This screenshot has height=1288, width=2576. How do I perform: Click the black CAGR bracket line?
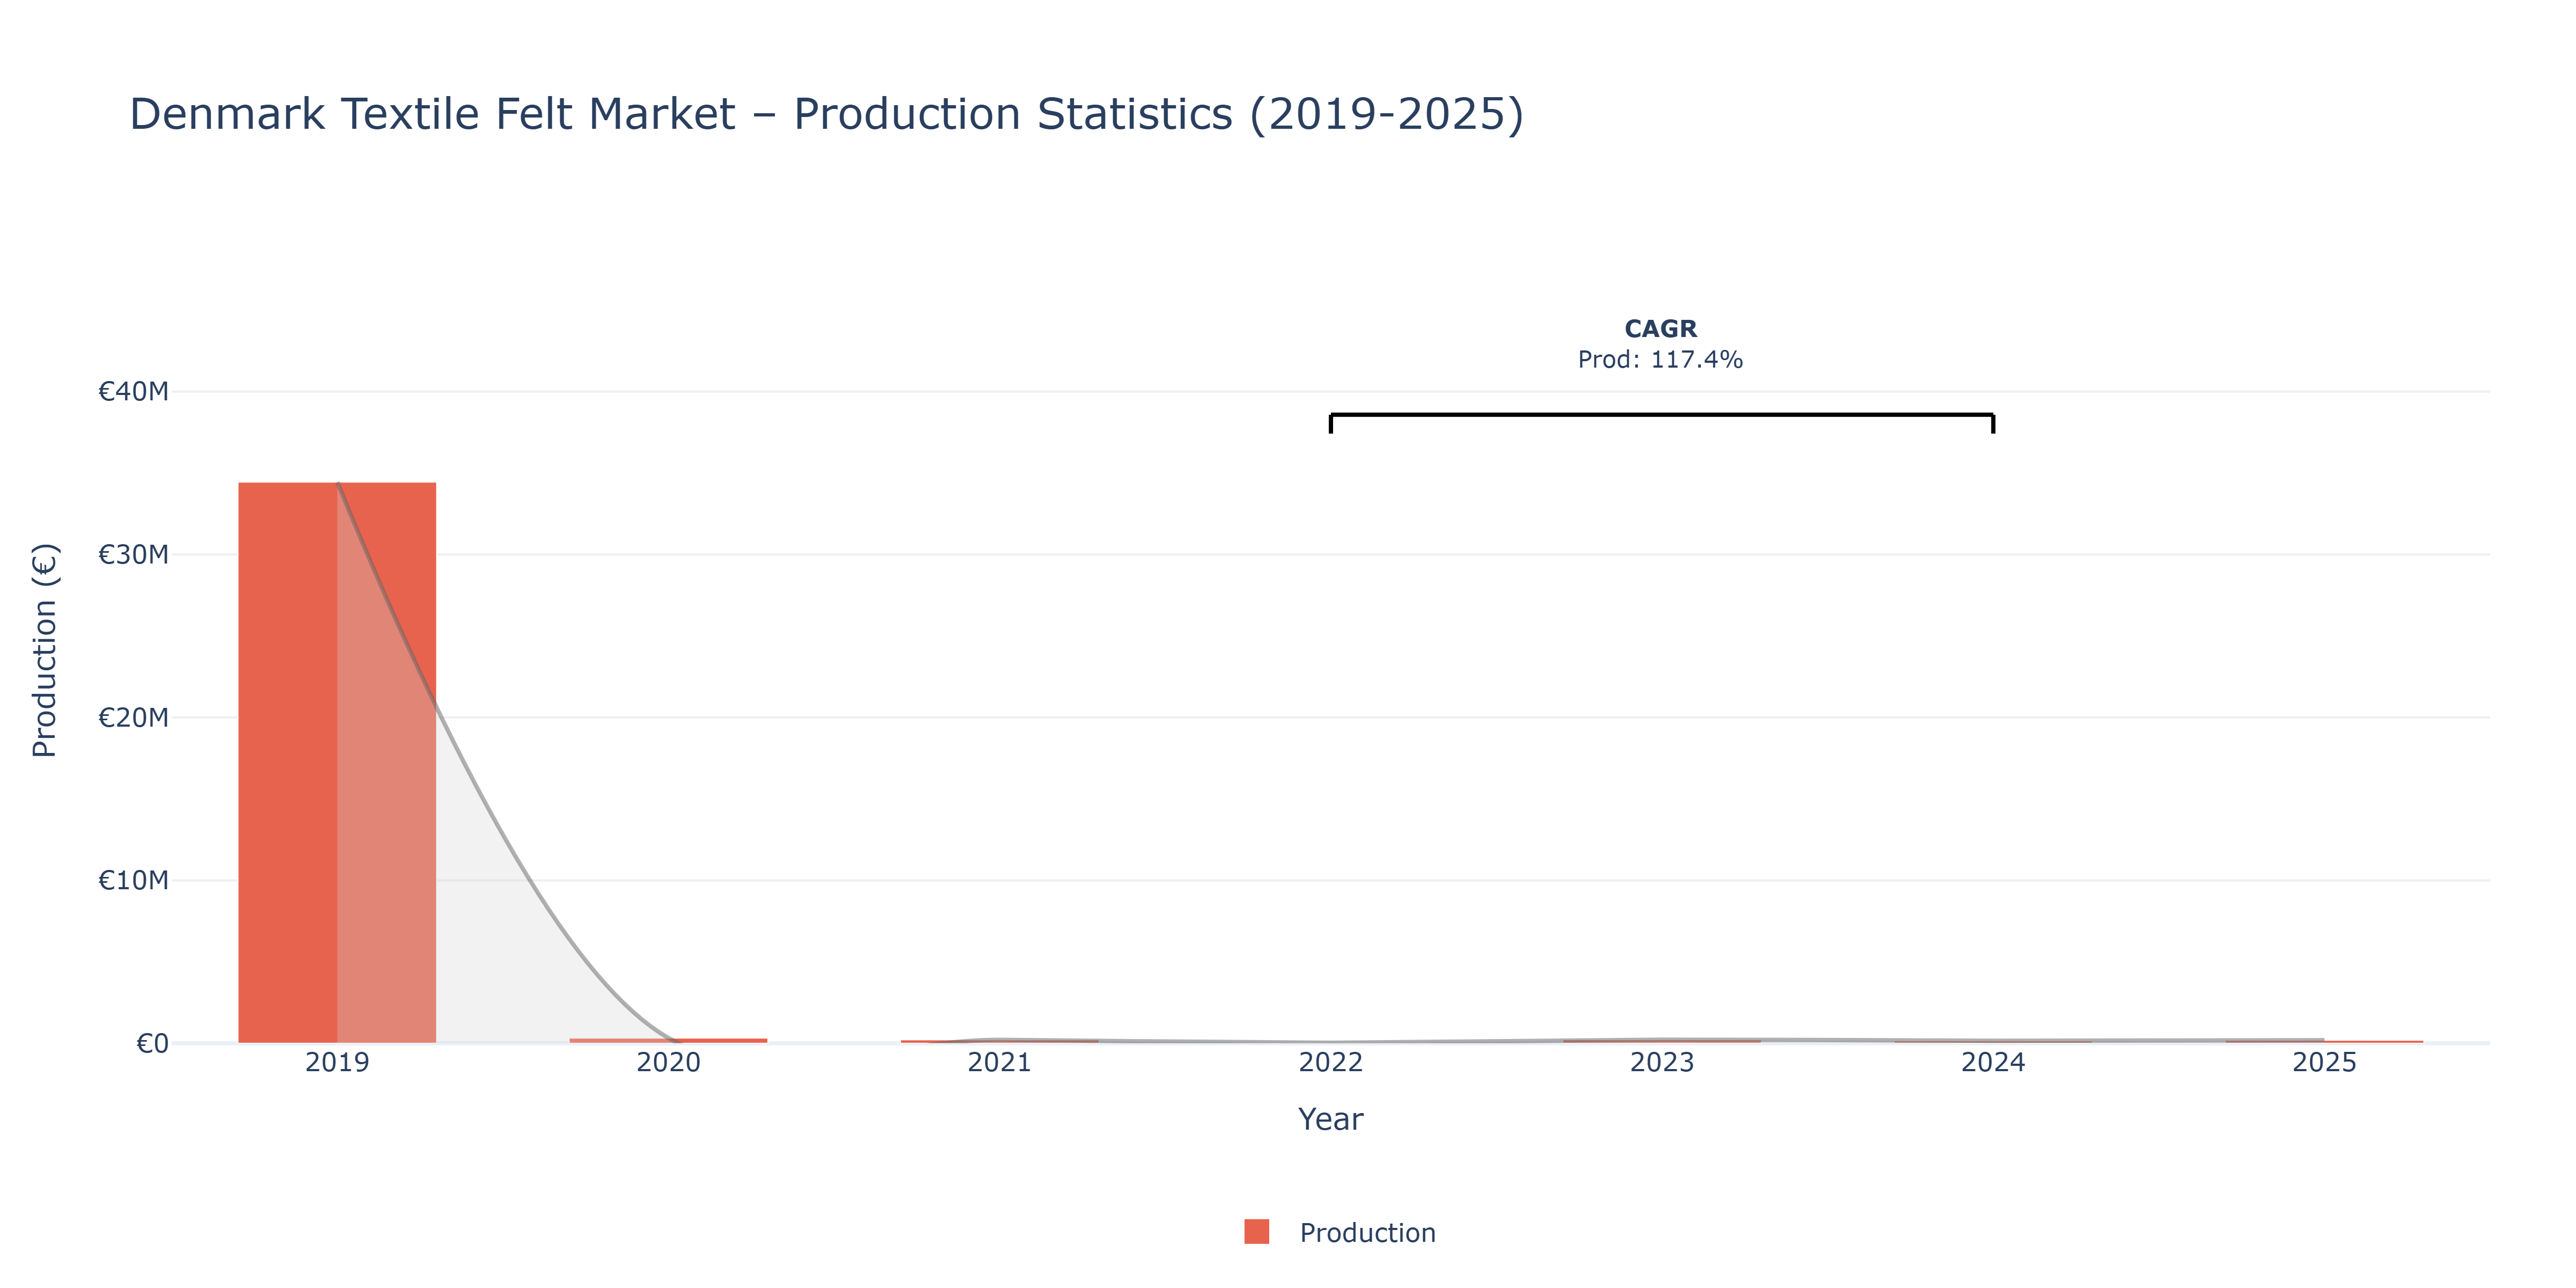[x=1662, y=415]
